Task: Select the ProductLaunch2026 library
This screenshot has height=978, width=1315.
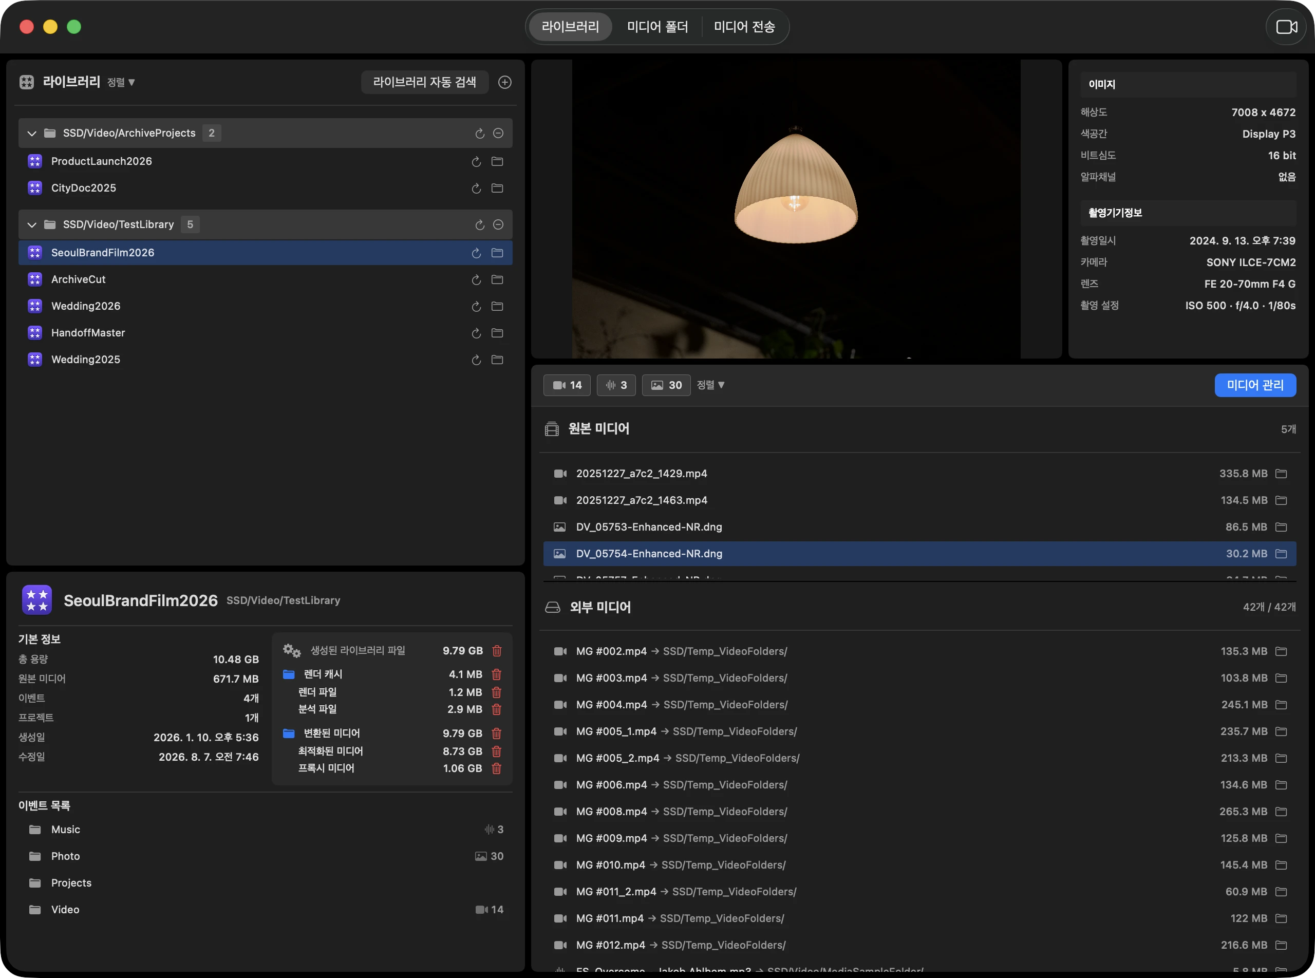Action: pyautogui.click(x=265, y=162)
